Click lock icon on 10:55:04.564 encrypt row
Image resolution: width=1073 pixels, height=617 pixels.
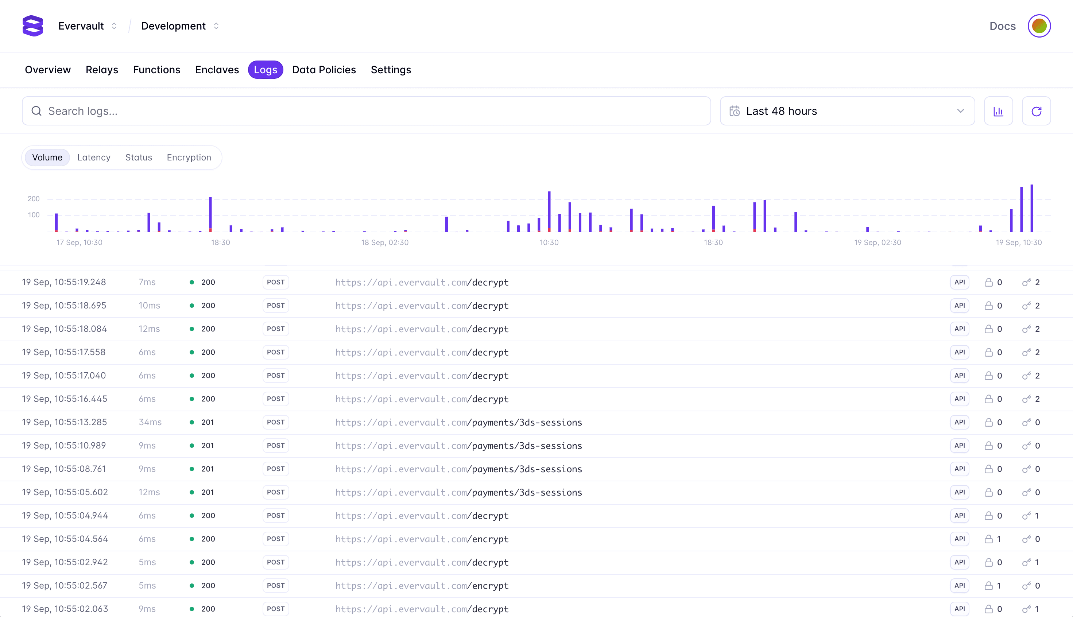988,539
